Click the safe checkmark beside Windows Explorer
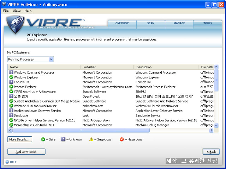226x169 pixels. click(11, 77)
